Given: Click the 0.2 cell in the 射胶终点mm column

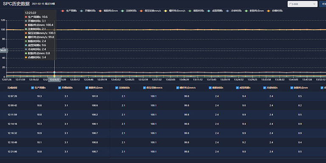Looking at the screenshot, I should [300, 105].
